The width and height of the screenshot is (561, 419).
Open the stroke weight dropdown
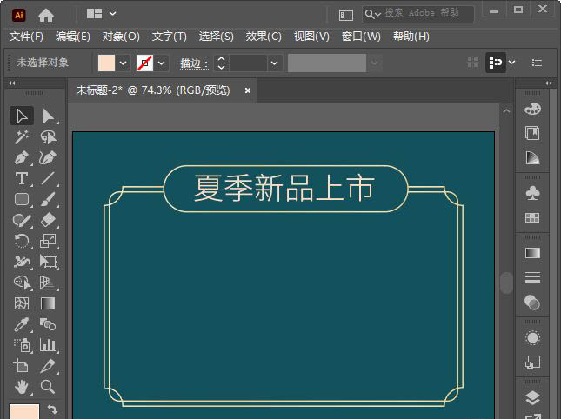[x=275, y=63]
